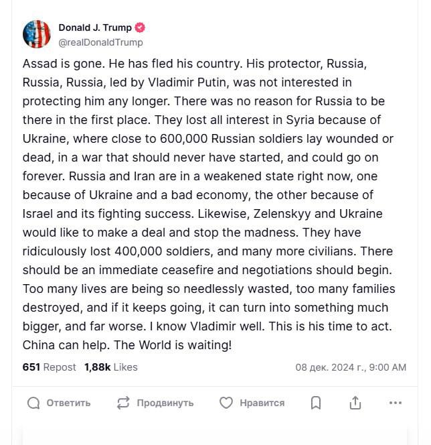View the 651 Repost count list
The image size is (431, 445).
coord(49,367)
